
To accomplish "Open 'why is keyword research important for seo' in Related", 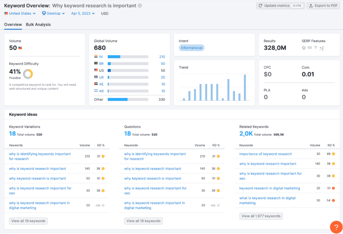I will click(270, 176).
